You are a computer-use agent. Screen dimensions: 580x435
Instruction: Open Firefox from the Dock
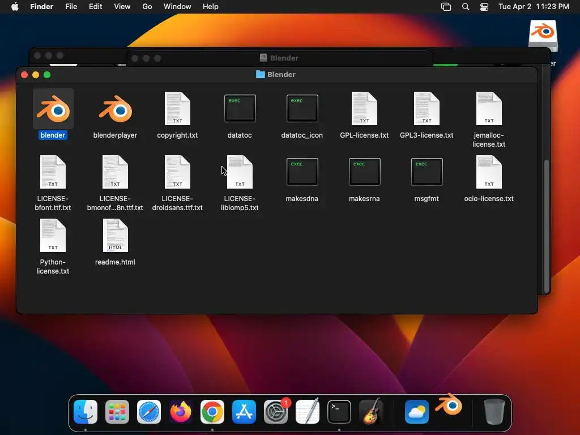tap(181, 411)
